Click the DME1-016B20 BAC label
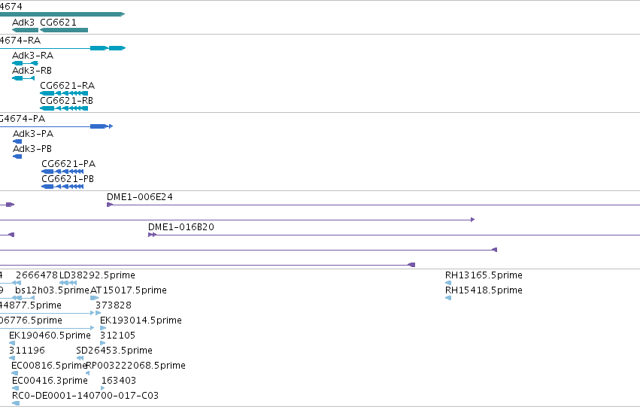The width and height of the screenshot is (640, 407). (181, 227)
